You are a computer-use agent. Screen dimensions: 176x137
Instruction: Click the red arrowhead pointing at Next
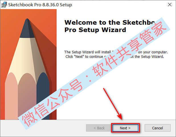point(120,116)
